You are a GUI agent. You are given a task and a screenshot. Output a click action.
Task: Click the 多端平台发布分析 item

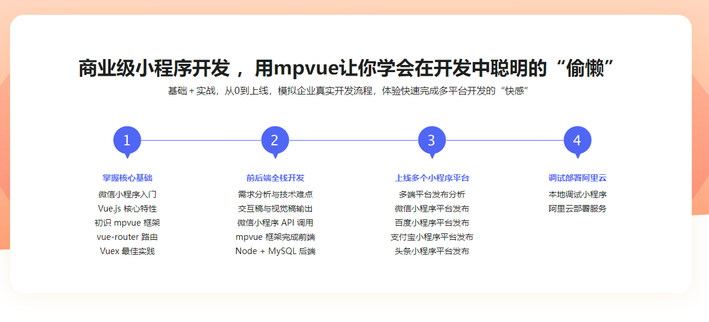pyautogui.click(x=431, y=194)
